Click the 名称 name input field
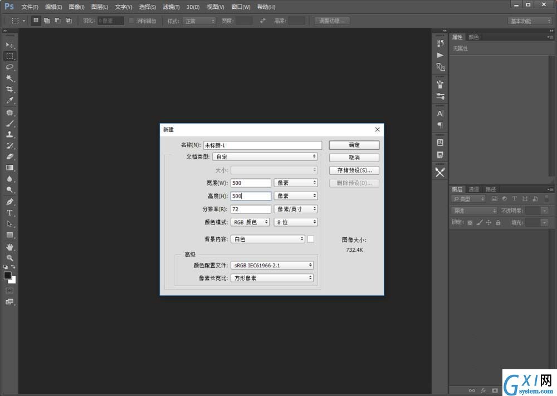Viewport: 557px width, 396px height. tap(262, 145)
